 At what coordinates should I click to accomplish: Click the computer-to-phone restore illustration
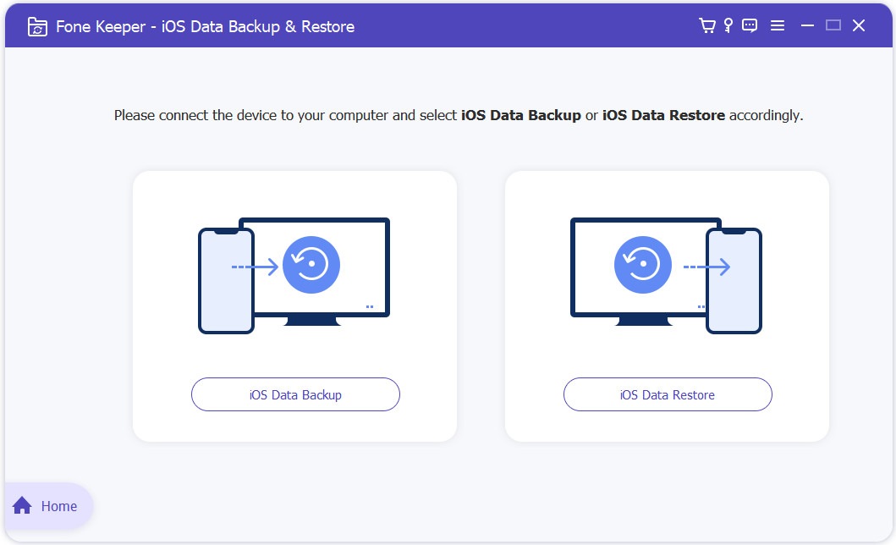(x=668, y=272)
